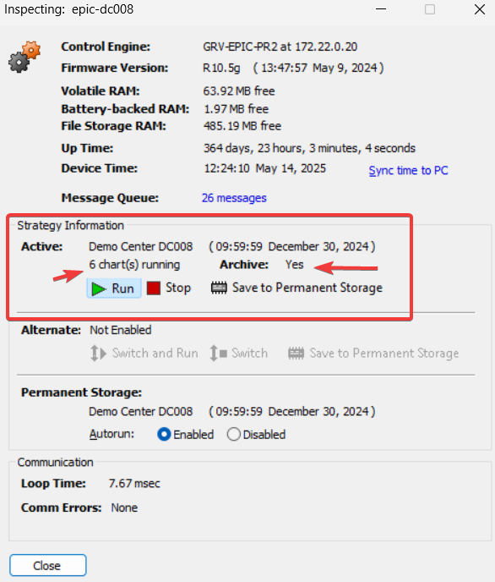Minimize the Inspecting epic-dc008 window

click(381, 9)
